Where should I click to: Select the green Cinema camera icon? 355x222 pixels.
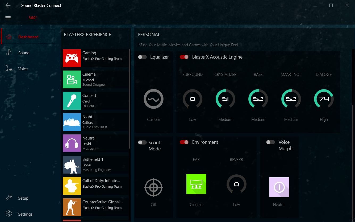(x=72, y=79)
